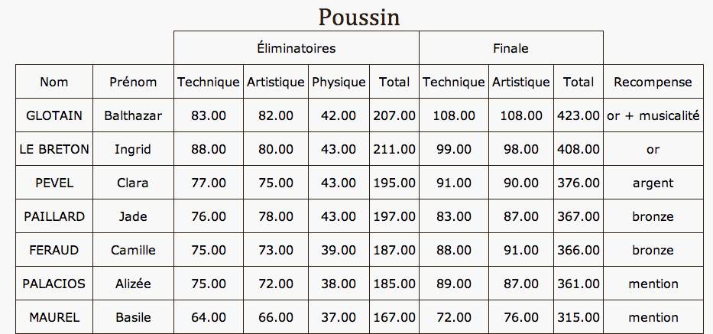
Task: Click Camille in the Prénom column
Action: click(x=133, y=250)
